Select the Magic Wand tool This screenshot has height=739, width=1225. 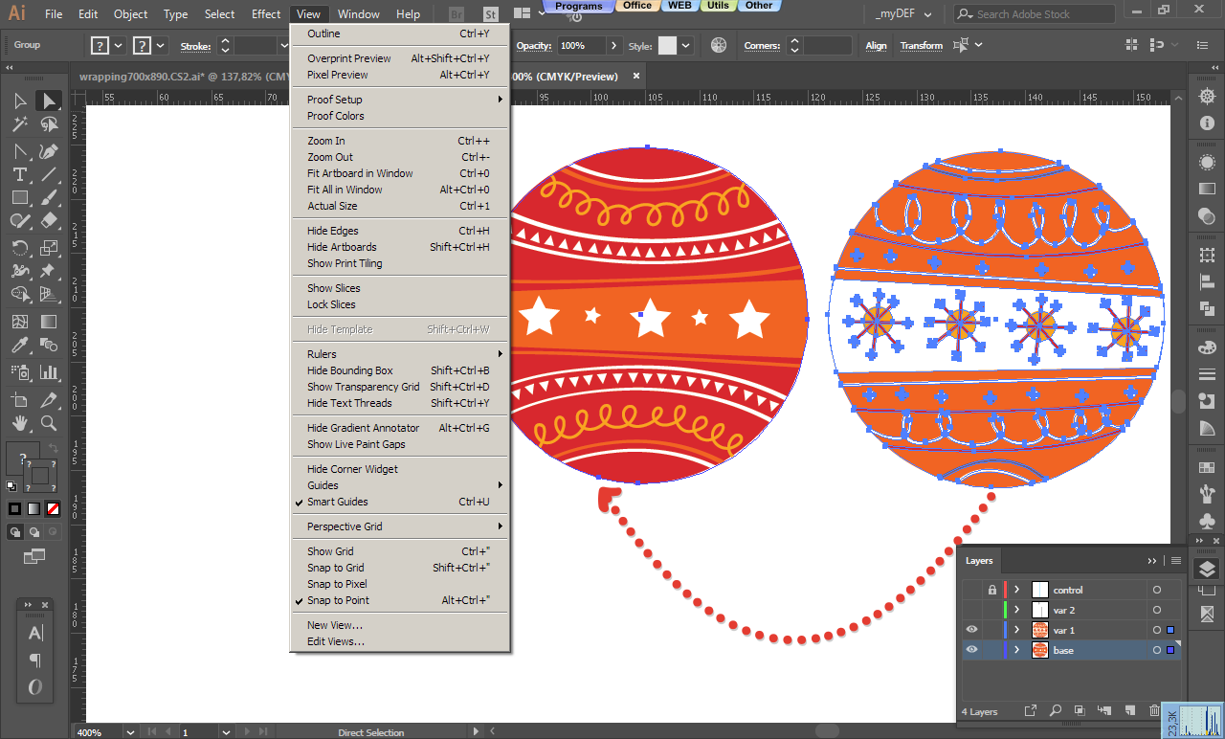[19, 124]
